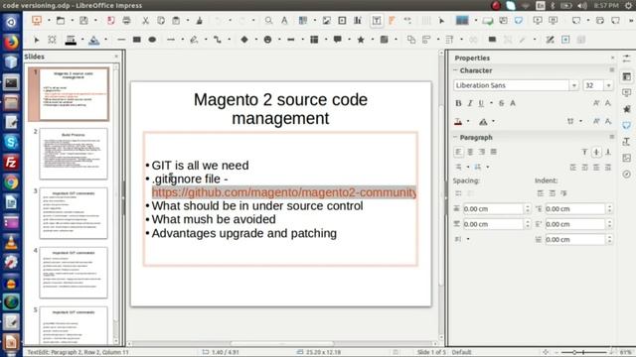Toggle Align Left paragraph button
Screen dimensions: 636x357
pos(458,152)
